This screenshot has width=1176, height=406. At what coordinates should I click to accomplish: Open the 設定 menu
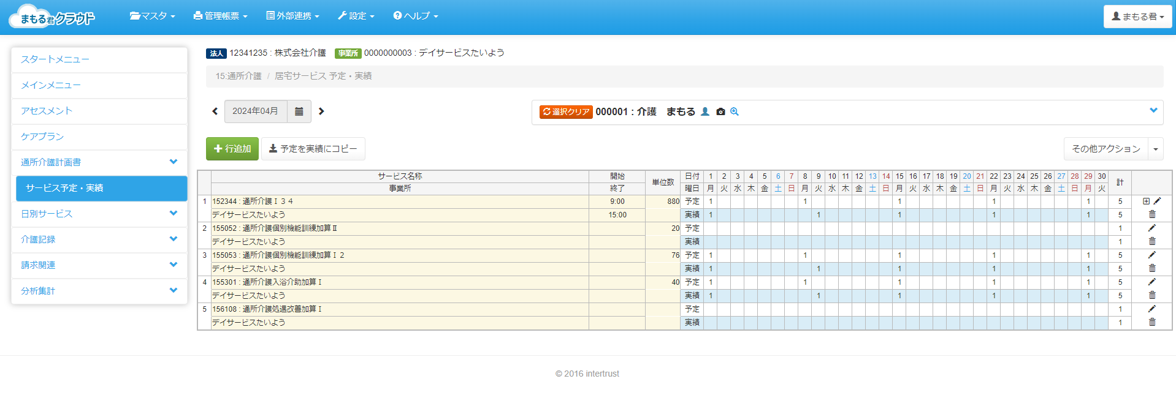(x=356, y=16)
